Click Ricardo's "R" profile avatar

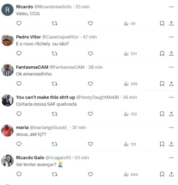[x=8, y=10]
